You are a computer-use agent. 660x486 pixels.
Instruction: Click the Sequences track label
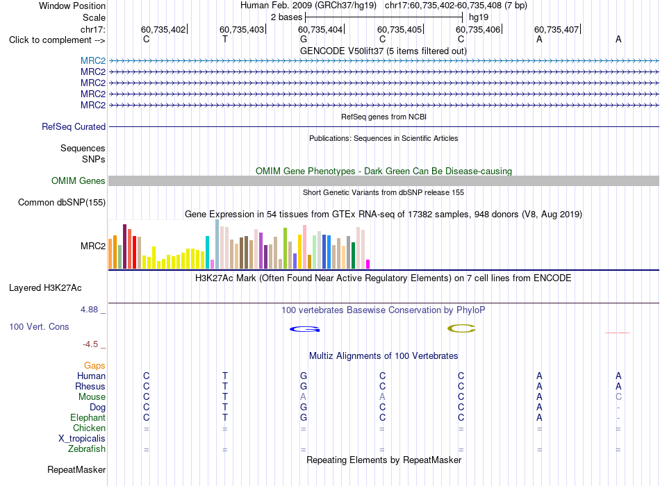pyautogui.click(x=83, y=148)
